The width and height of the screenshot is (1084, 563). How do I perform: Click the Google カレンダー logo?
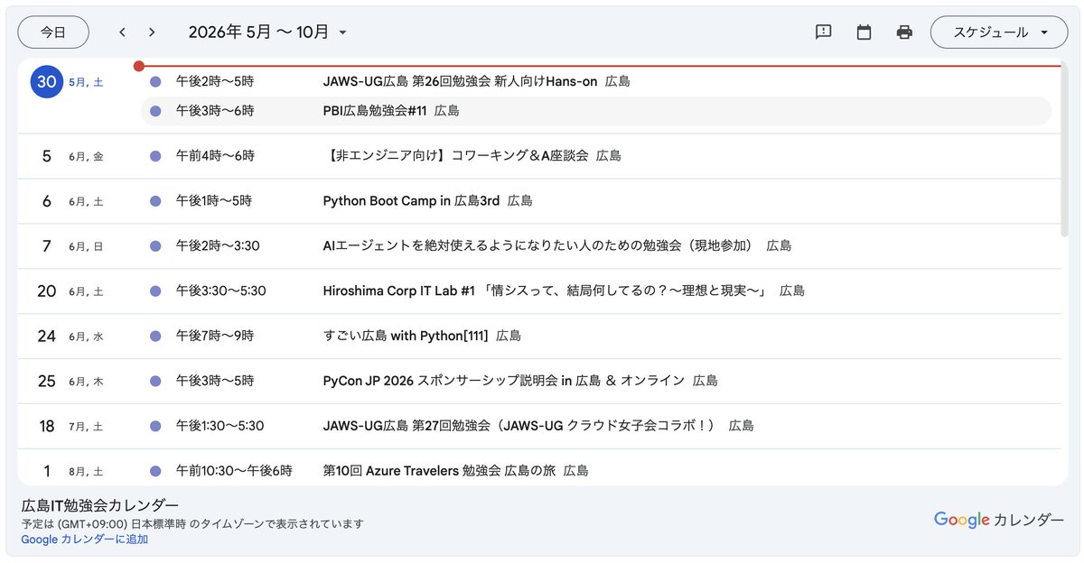tap(999, 520)
